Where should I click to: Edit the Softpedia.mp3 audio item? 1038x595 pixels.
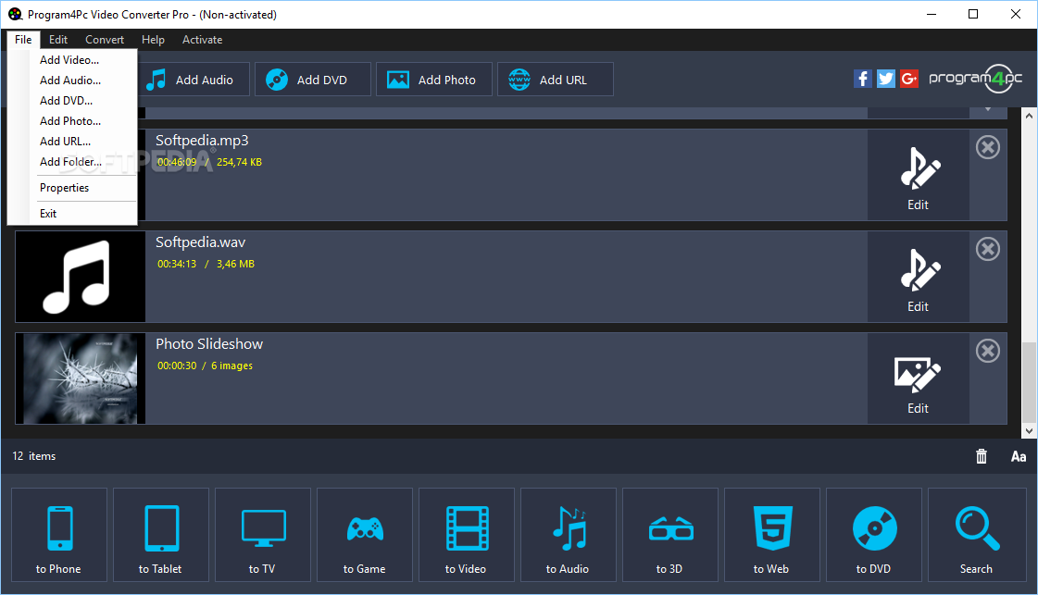coord(919,176)
